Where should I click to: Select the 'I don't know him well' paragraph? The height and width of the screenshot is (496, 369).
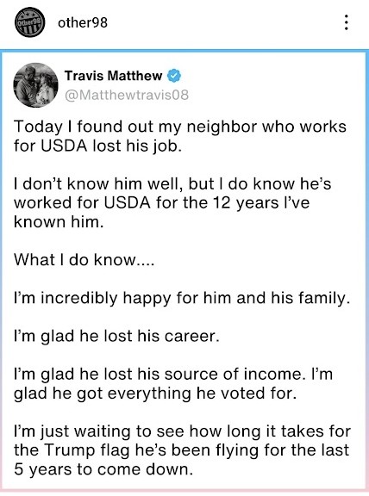point(172,202)
